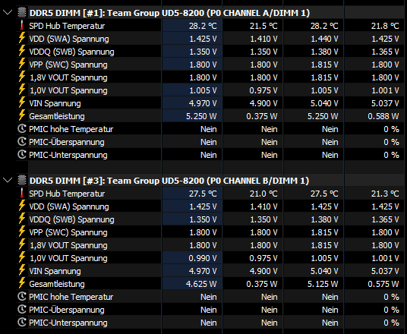The height and width of the screenshot is (334, 407).
Task: Click lightning icon of DIMM #1 1,0V VOUT Spannung
Action: point(22,90)
